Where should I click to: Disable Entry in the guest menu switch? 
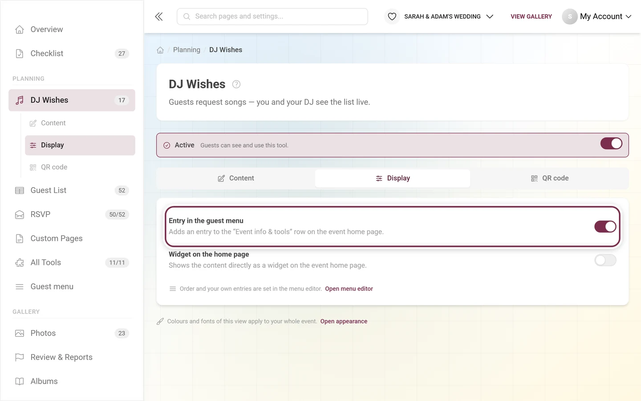pos(605,226)
